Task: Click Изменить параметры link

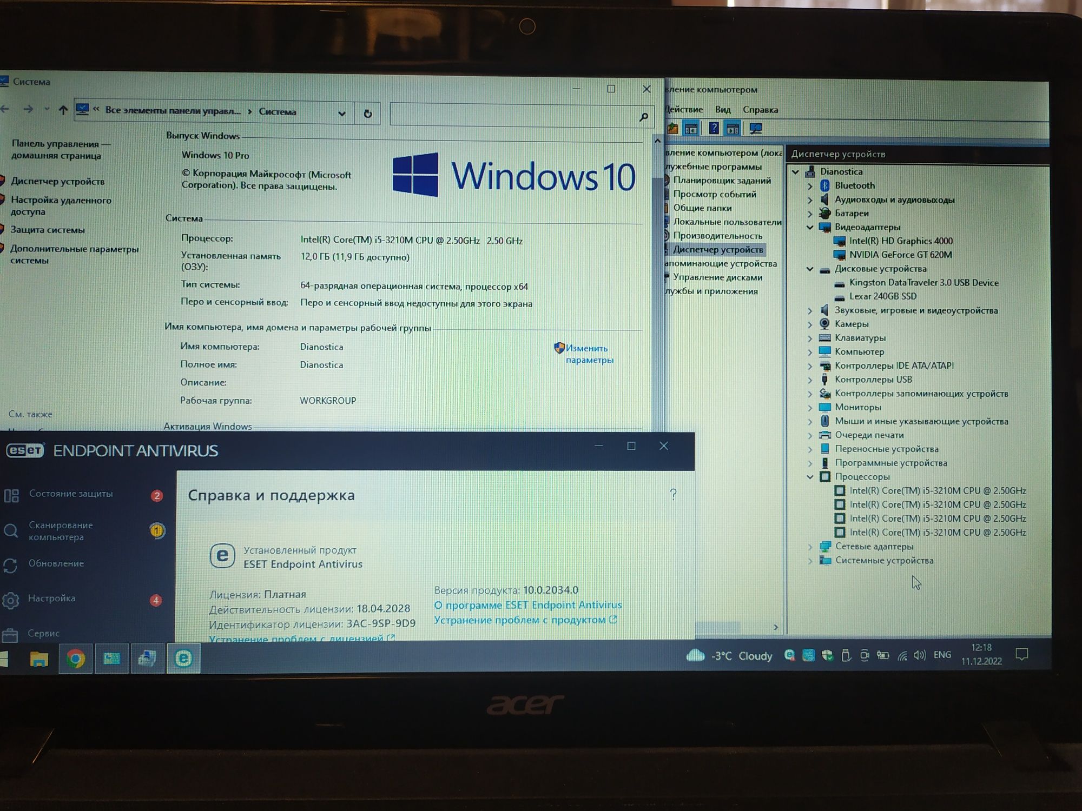Action: (x=589, y=354)
